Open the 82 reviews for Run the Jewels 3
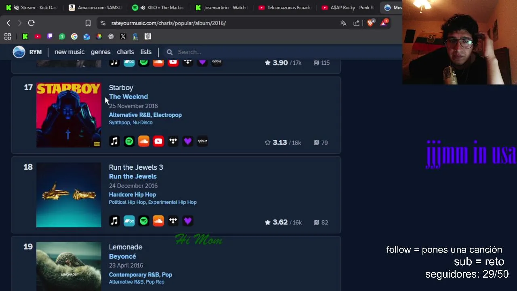517x291 pixels. 321,222
